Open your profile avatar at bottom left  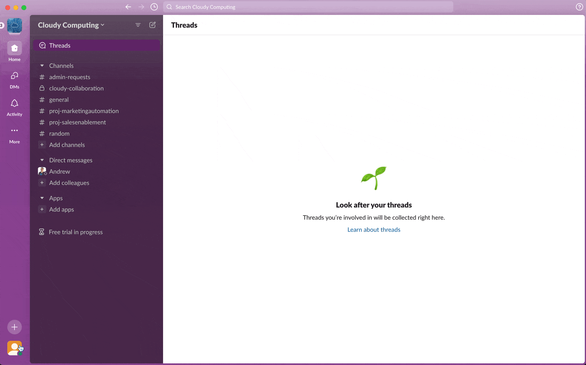(14, 348)
